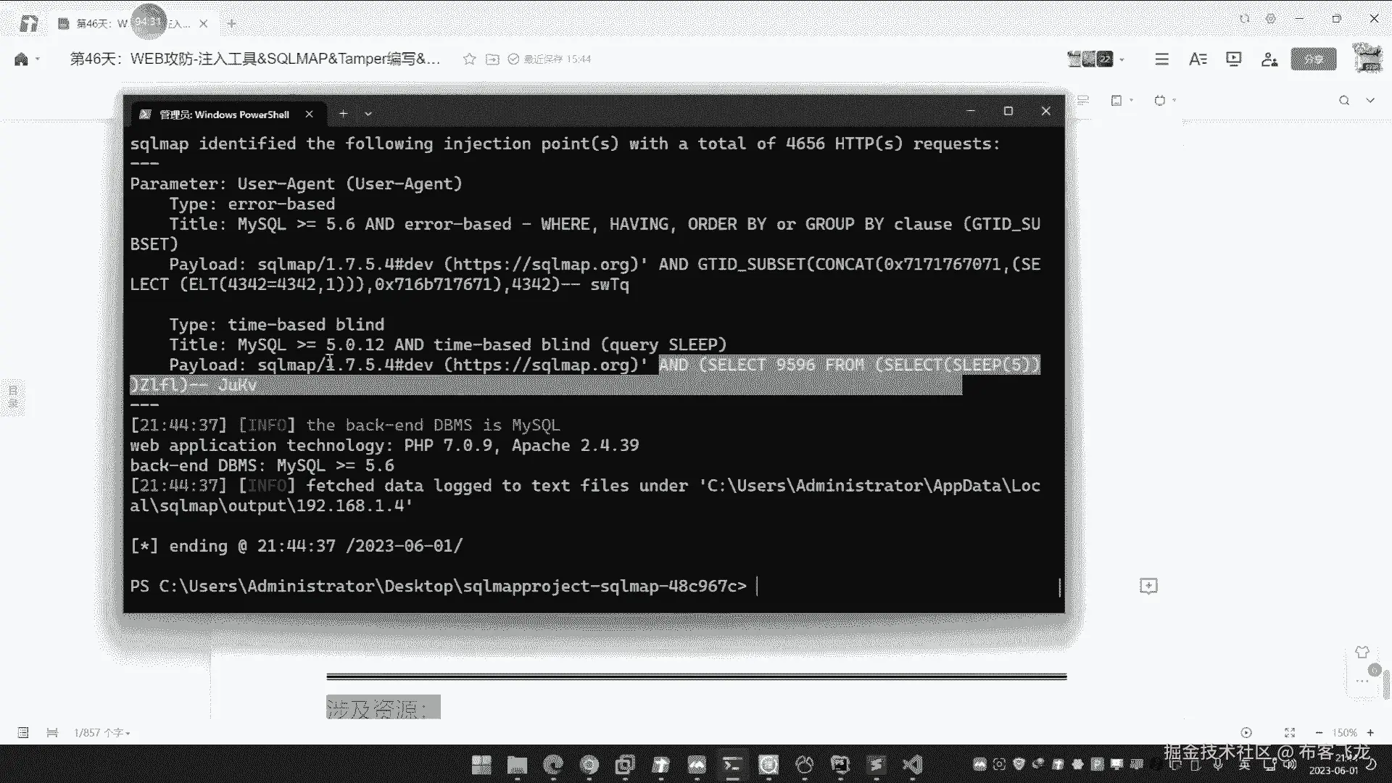This screenshot has height=783, width=1392.
Task: Star this document as a favorite
Action: click(x=469, y=59)
